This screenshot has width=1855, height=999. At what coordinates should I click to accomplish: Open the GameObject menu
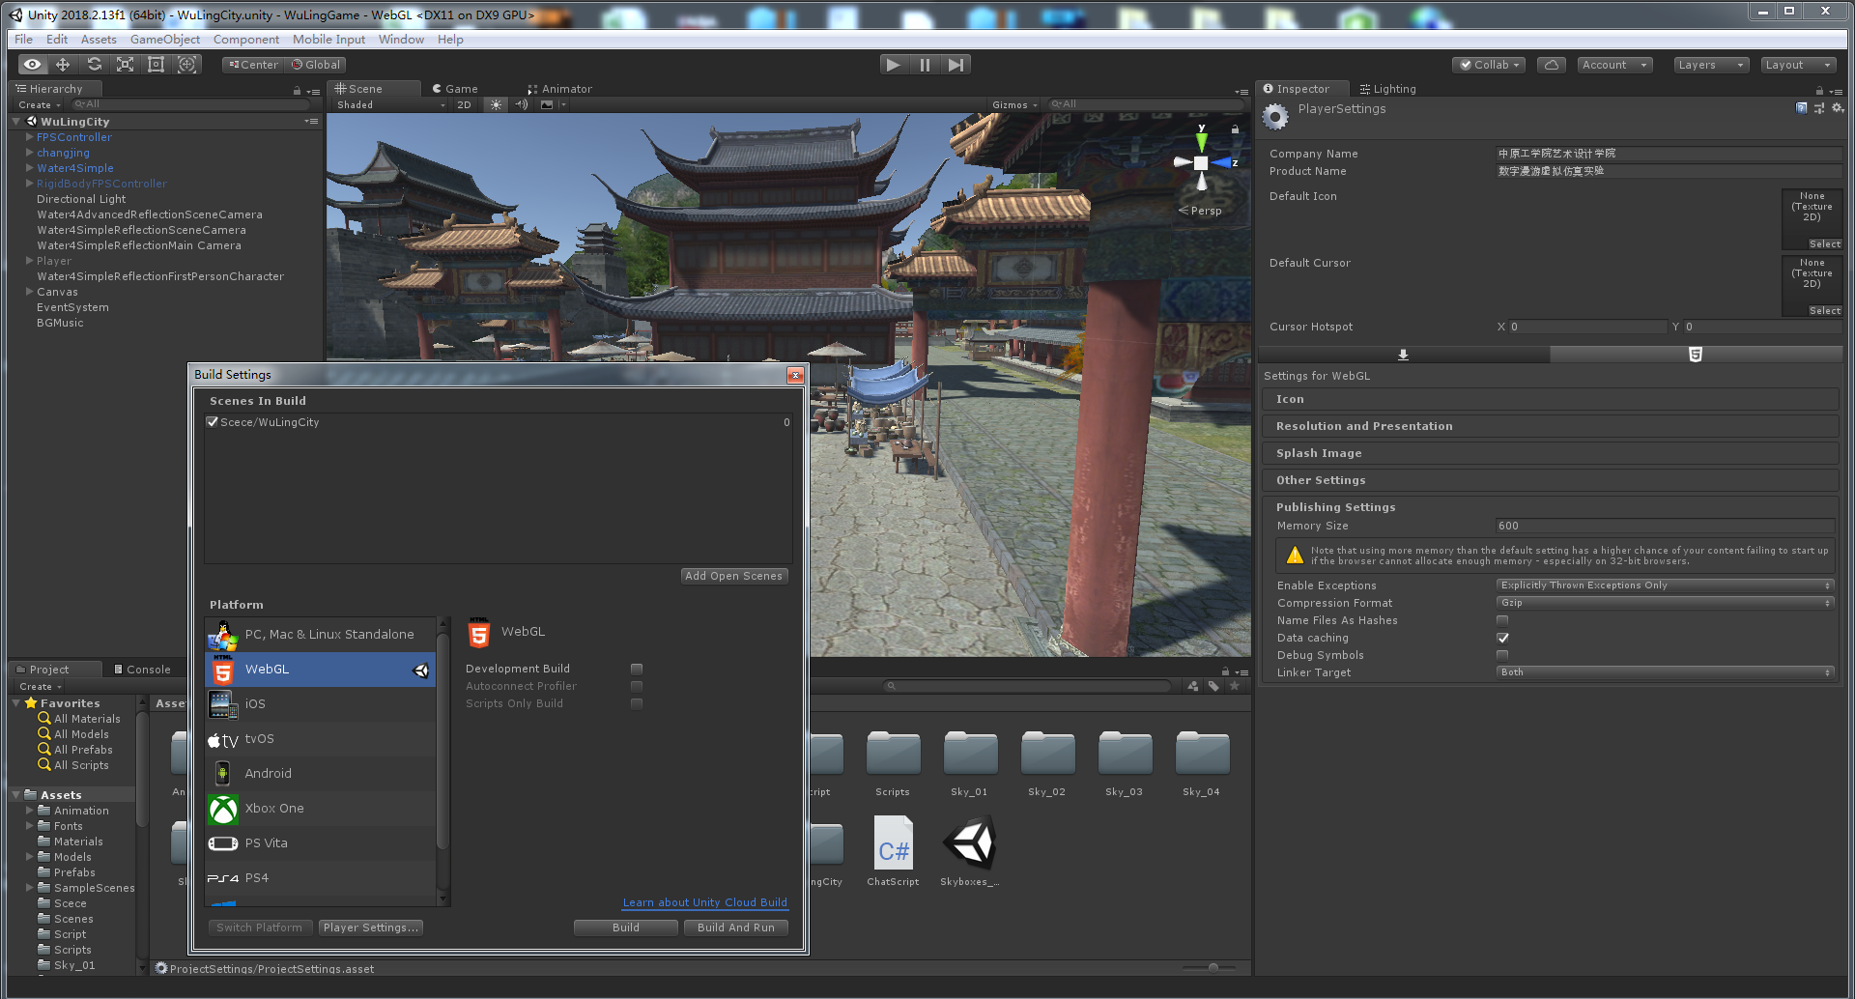click(165, 40)
